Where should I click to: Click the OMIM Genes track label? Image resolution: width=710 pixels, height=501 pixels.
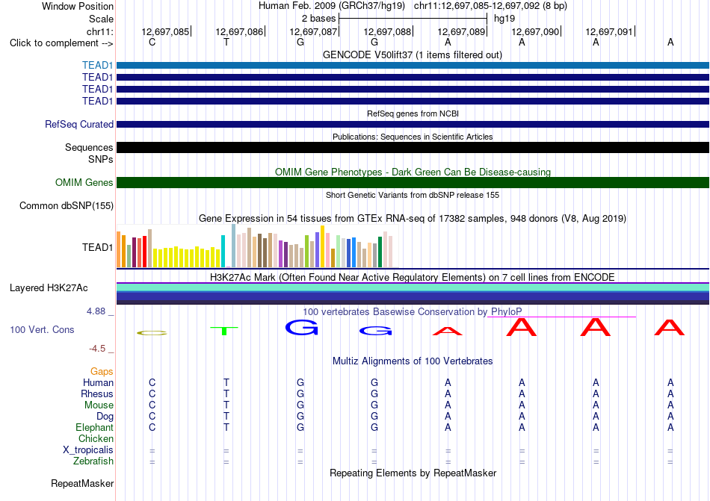(x=84, y=183)
